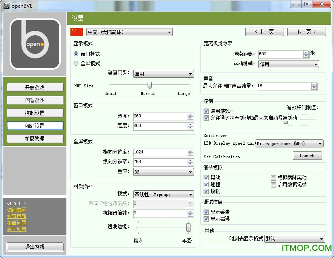Click the openBVE icon in the title bar
Screen dimensions: 334x258
[6, 6]
